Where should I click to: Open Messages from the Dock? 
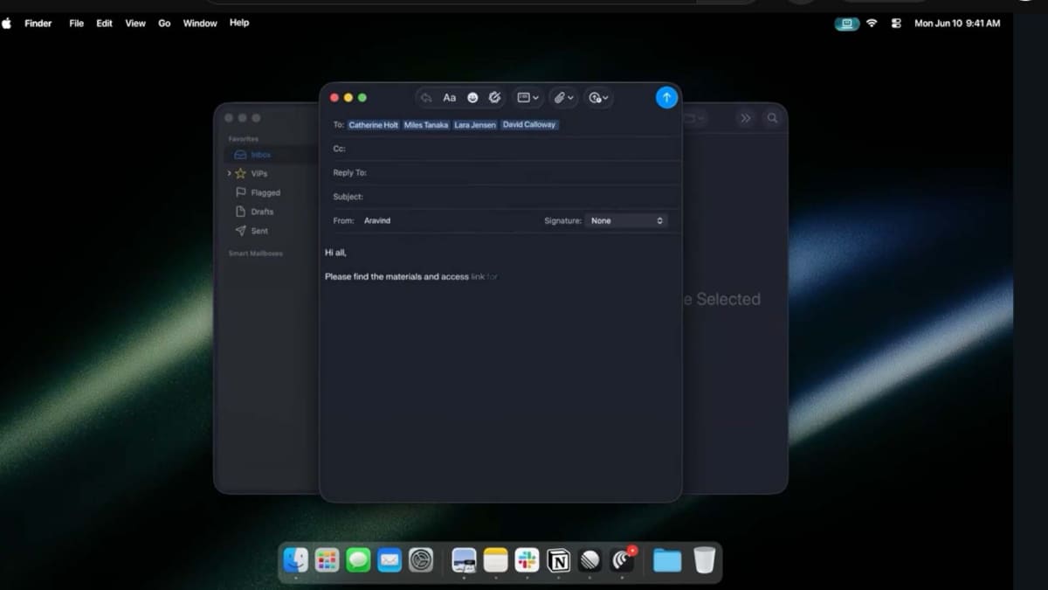point(358,560)
